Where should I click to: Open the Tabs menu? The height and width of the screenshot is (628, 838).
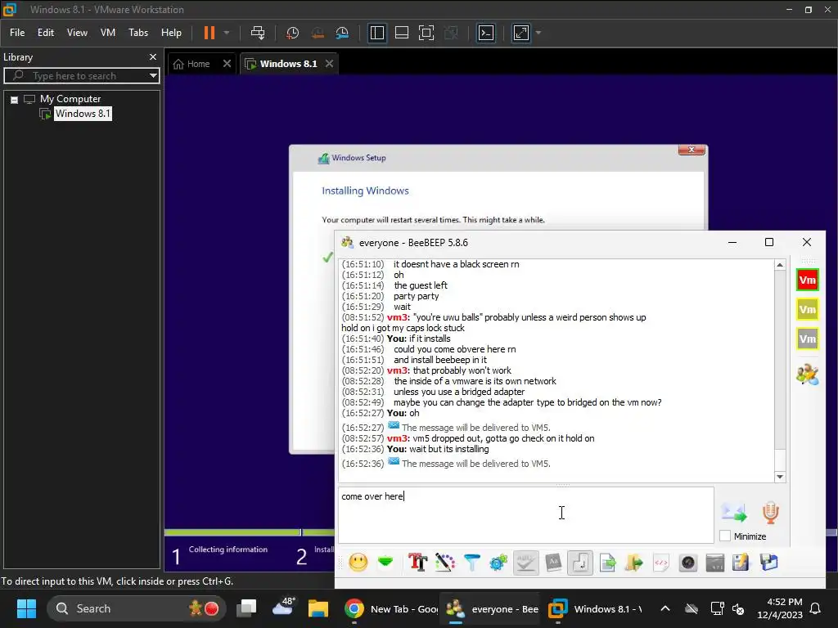(x=137, y=33)
